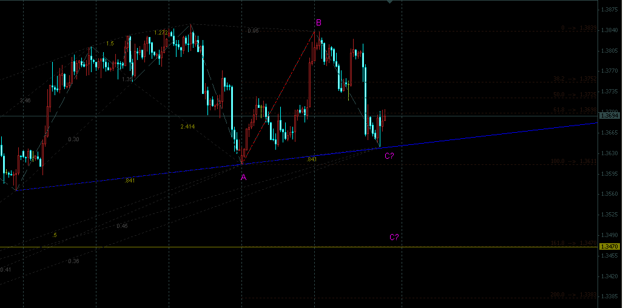Screen dimensions: 623x308
Task: Select the pink wave label B
Action: click(x=318, y=22)
